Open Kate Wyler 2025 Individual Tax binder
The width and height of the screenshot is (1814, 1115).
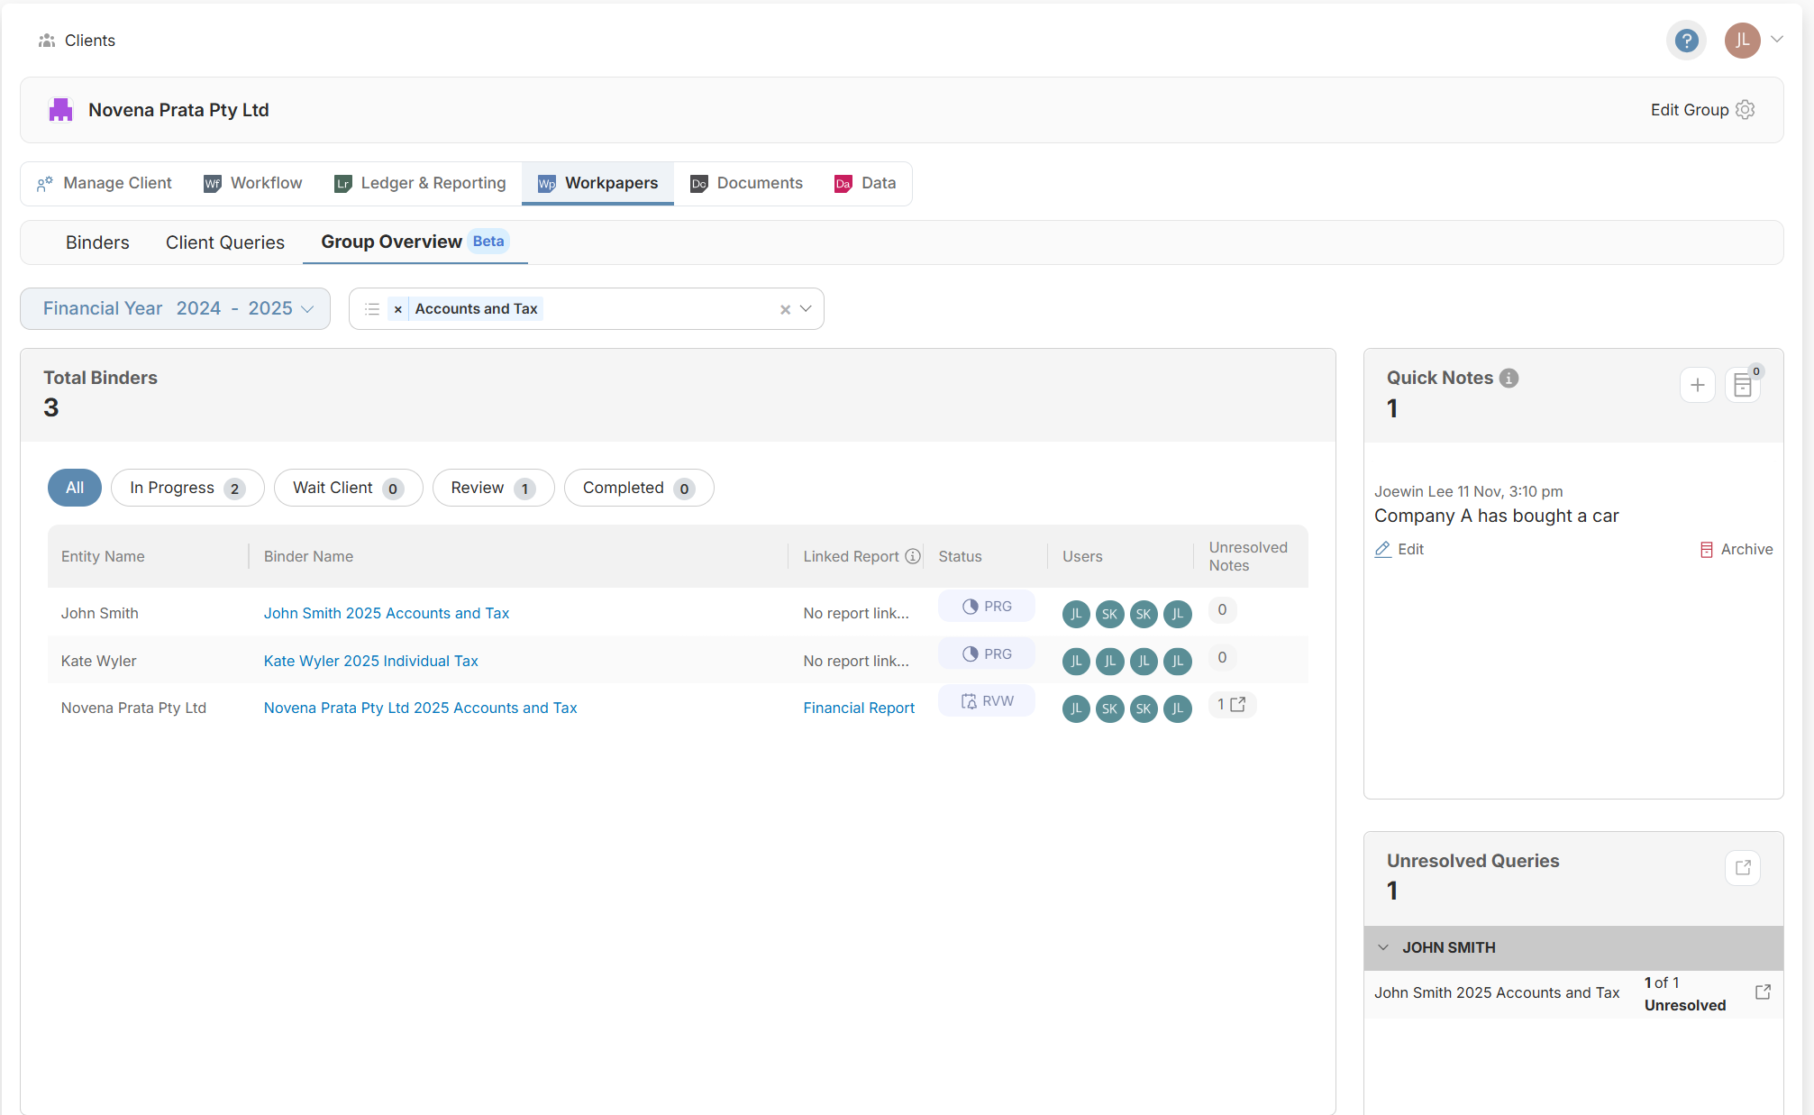(370, 661)
